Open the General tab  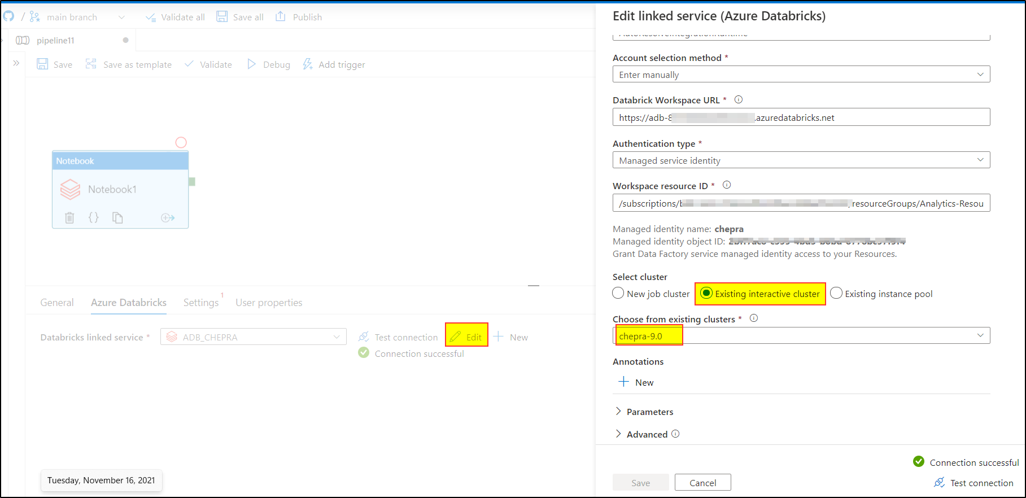(x=57, y=303)
